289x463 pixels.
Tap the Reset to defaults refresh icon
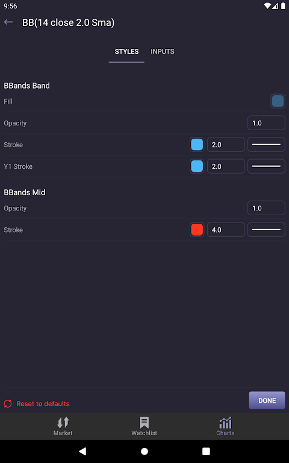[x=8, y=404]
